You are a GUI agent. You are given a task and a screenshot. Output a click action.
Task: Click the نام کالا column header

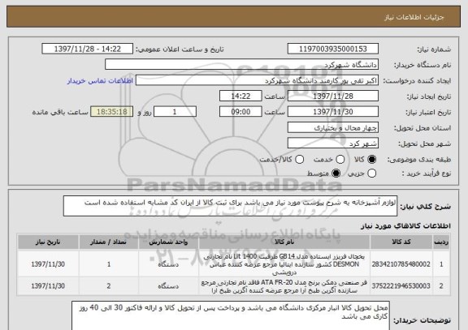[x=284, y=242]
